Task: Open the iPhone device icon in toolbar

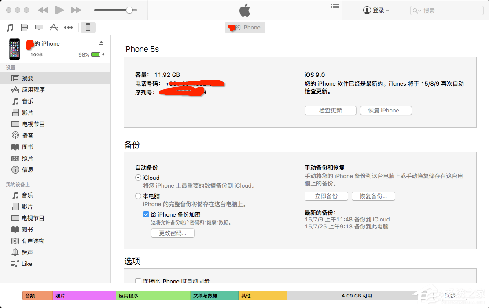Action: [x=88, y=27]
